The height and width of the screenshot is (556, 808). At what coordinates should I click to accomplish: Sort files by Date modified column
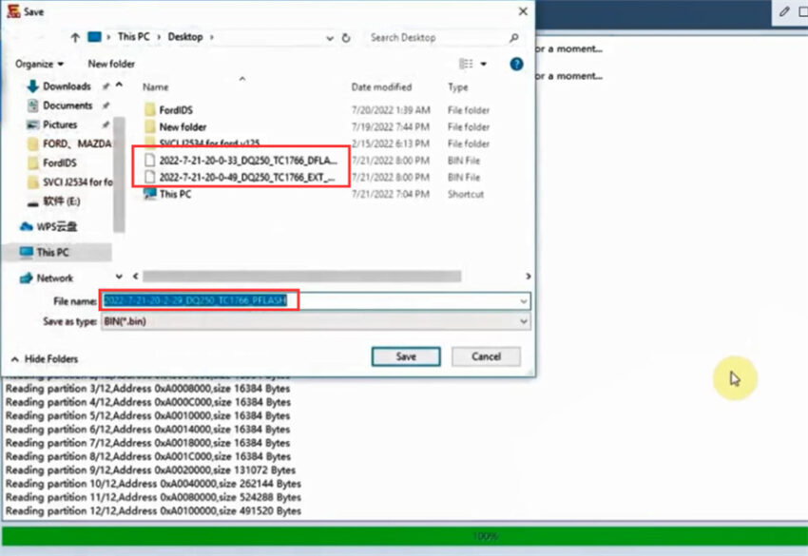tap(381, 86)
